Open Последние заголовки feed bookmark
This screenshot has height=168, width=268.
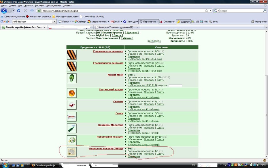click(65, 17)
